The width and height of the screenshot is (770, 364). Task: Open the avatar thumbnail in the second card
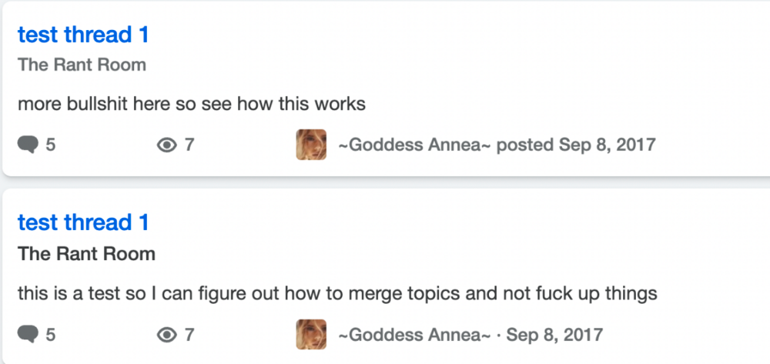tap(311, 334)
